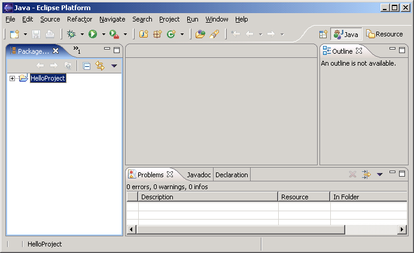Screen dimensions: 414x253
Task: Close the Package Explorer view
Action: [x=56, y=51]
